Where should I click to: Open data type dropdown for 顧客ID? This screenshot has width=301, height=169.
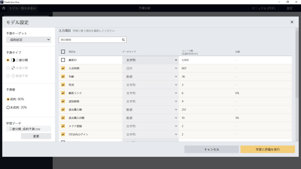point(150,60)
